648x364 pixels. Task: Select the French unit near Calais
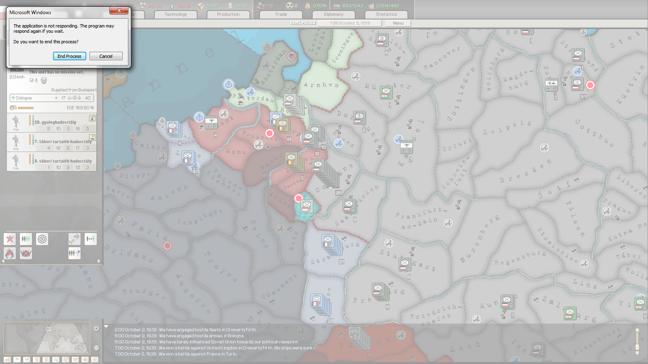(174, 128)
